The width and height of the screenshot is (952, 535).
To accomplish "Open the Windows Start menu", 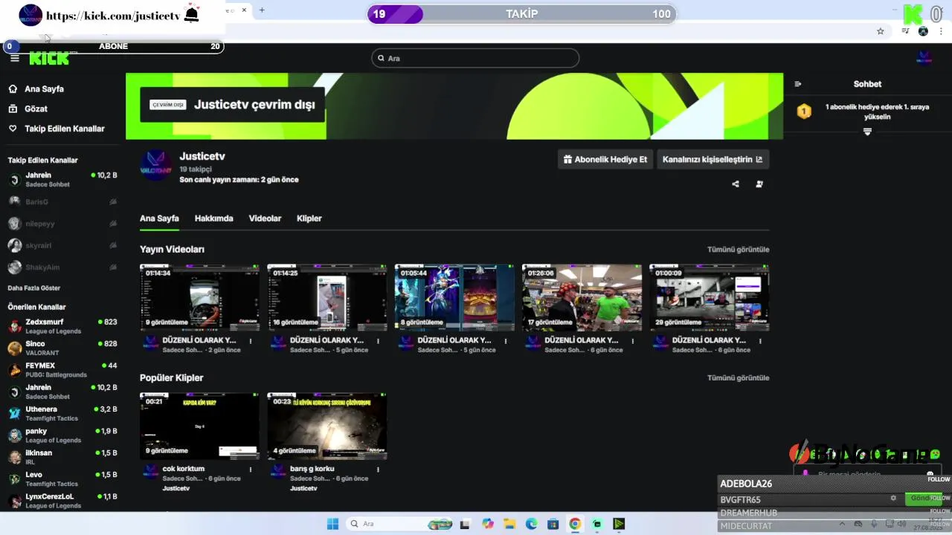I will 332,524.
